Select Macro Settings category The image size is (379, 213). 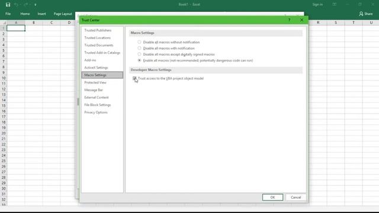point(102,75)
